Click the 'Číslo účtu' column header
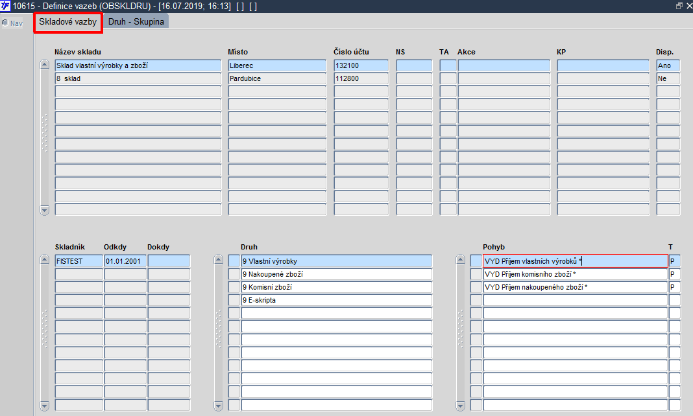 351,52
